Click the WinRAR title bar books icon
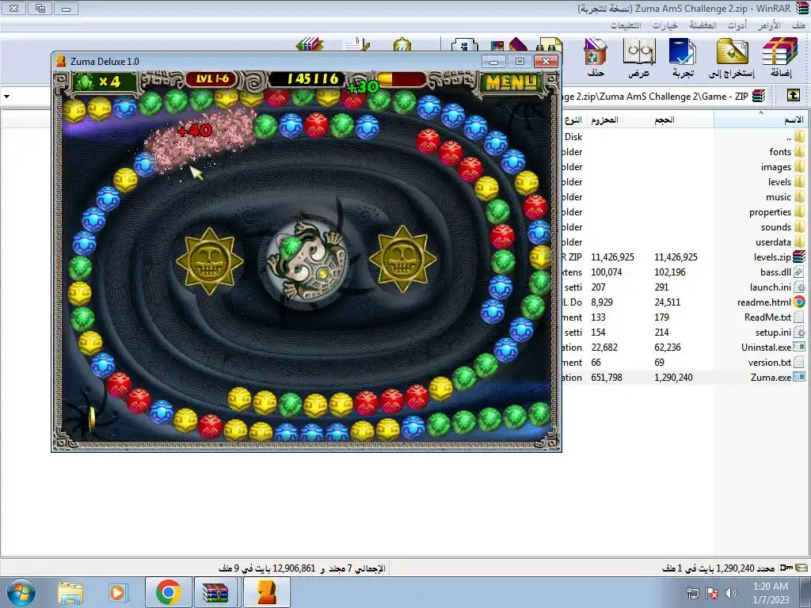This screenshot has height=608, width=811. [801, 8]
